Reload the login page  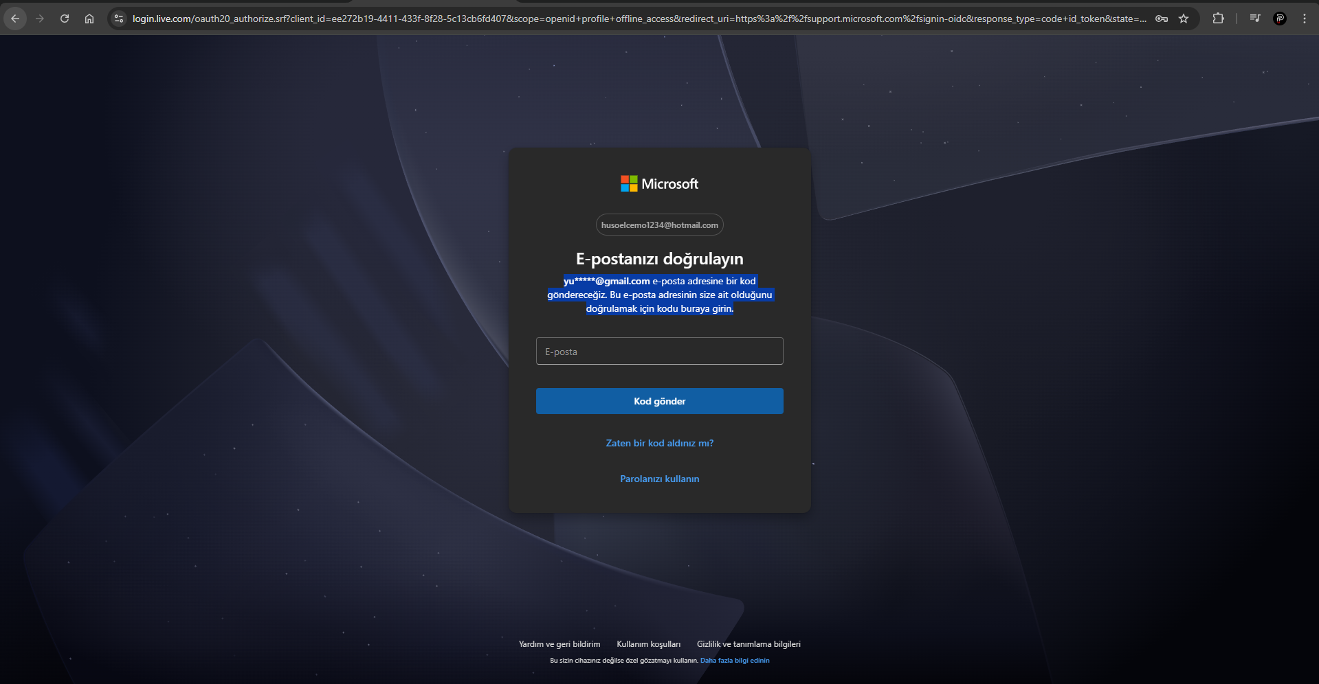(x=65, y=19)
